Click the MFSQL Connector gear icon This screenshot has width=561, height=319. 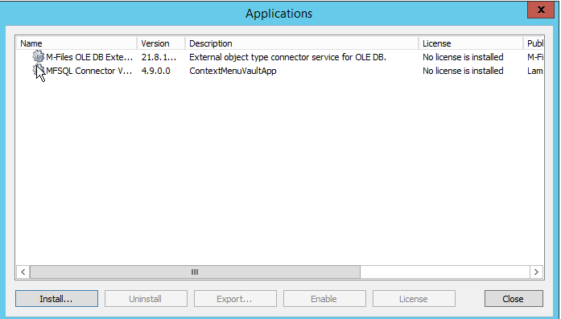pos(39,71)
